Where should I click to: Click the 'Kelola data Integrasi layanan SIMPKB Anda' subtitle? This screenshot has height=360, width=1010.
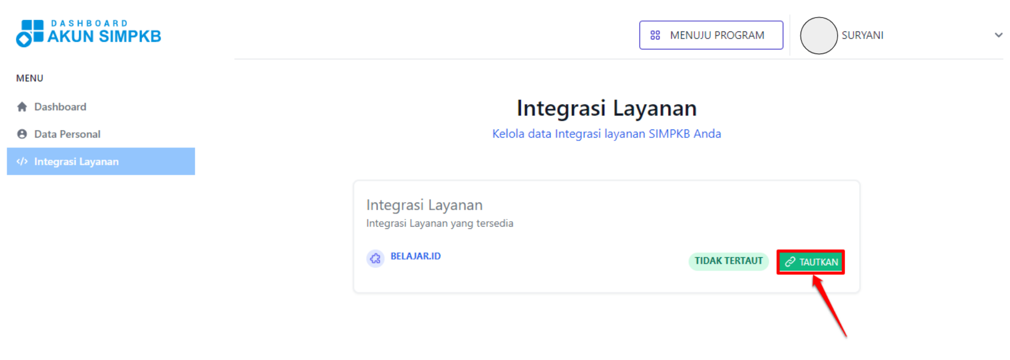tap(607, 134)
